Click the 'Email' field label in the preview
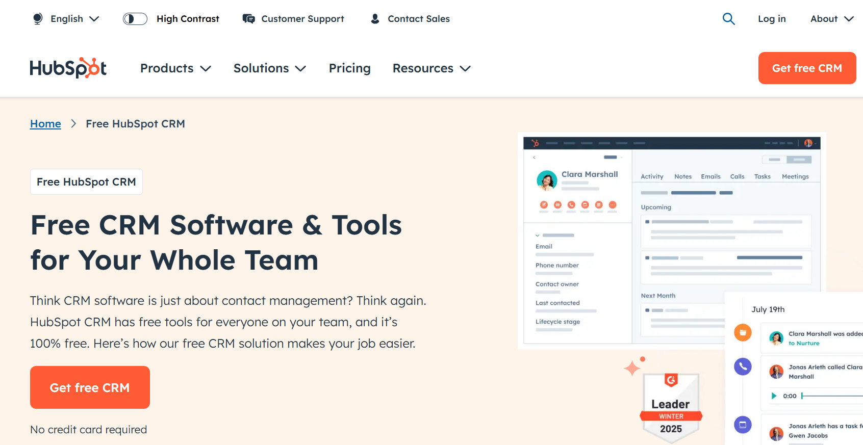This screenshot has height=445, width=863. click(x=544, y=246)
